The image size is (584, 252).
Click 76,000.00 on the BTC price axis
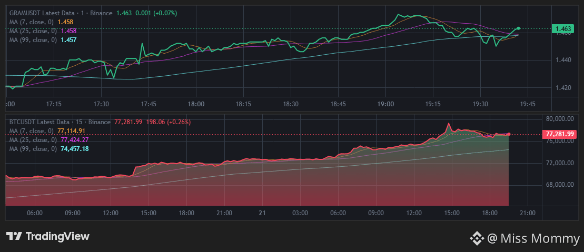(x=559, y=141)
